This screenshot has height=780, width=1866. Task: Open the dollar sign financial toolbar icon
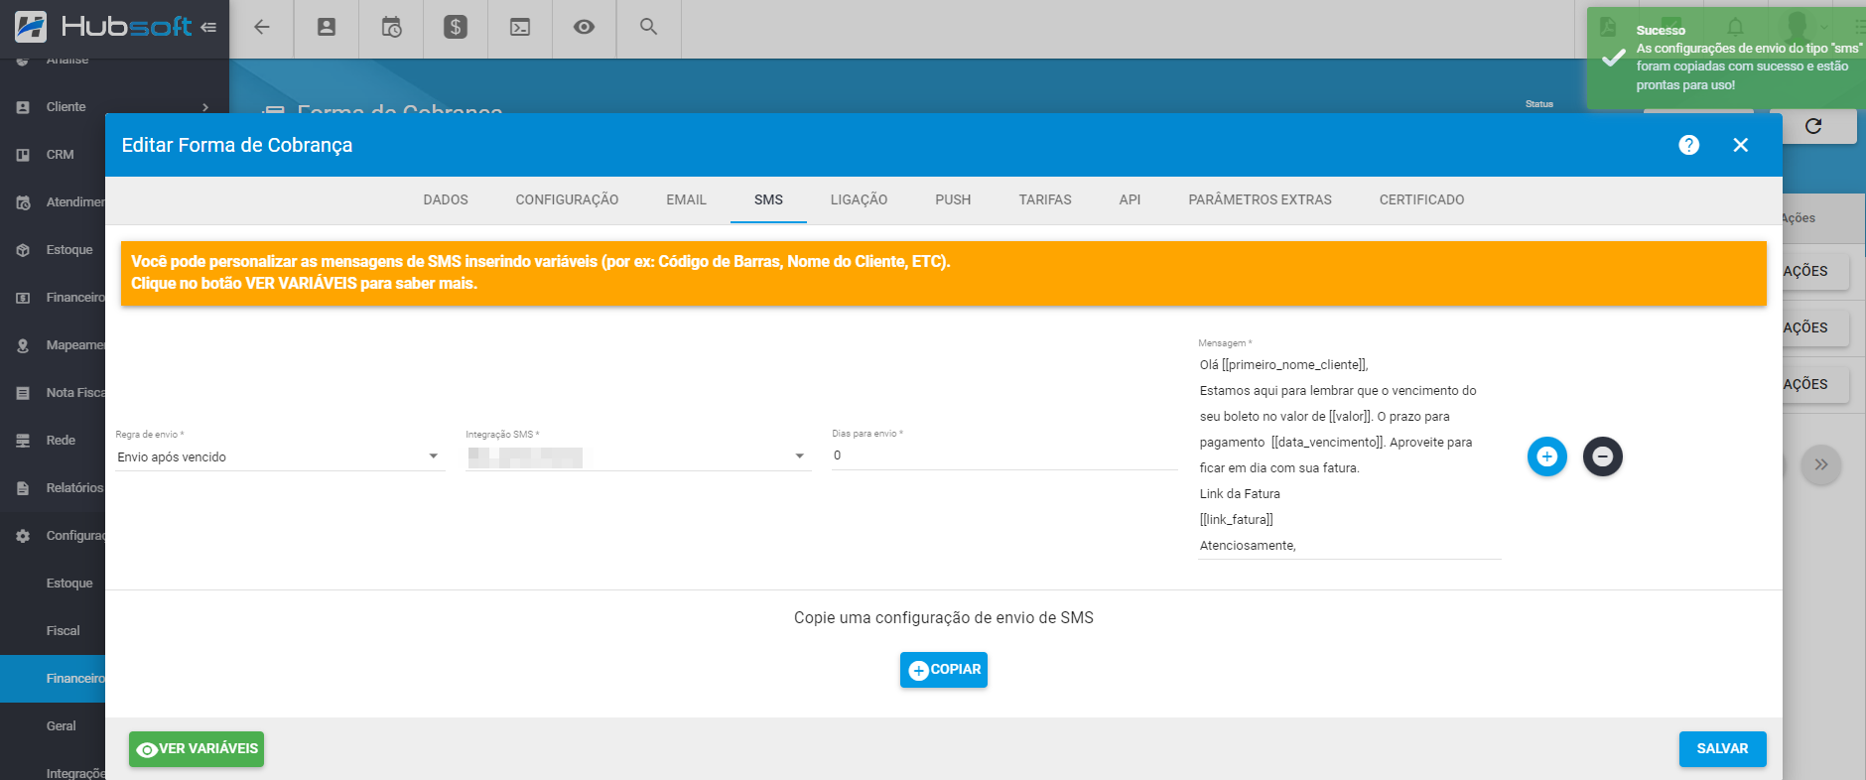pyautogui.click(x=456, y=27)
